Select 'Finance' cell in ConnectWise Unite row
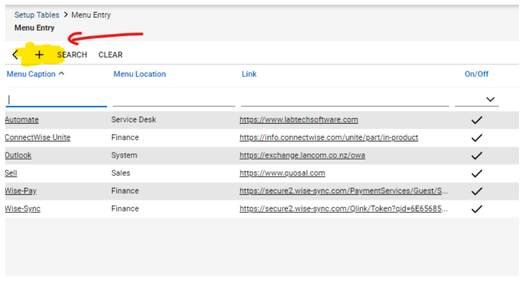Screen dimensions: 525x282 (x=125, y=138)
